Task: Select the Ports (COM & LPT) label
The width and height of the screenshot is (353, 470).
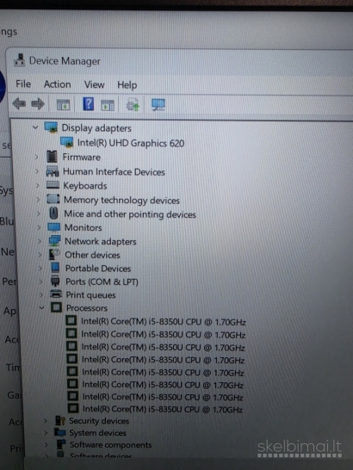Action: [x=102, y=281]
